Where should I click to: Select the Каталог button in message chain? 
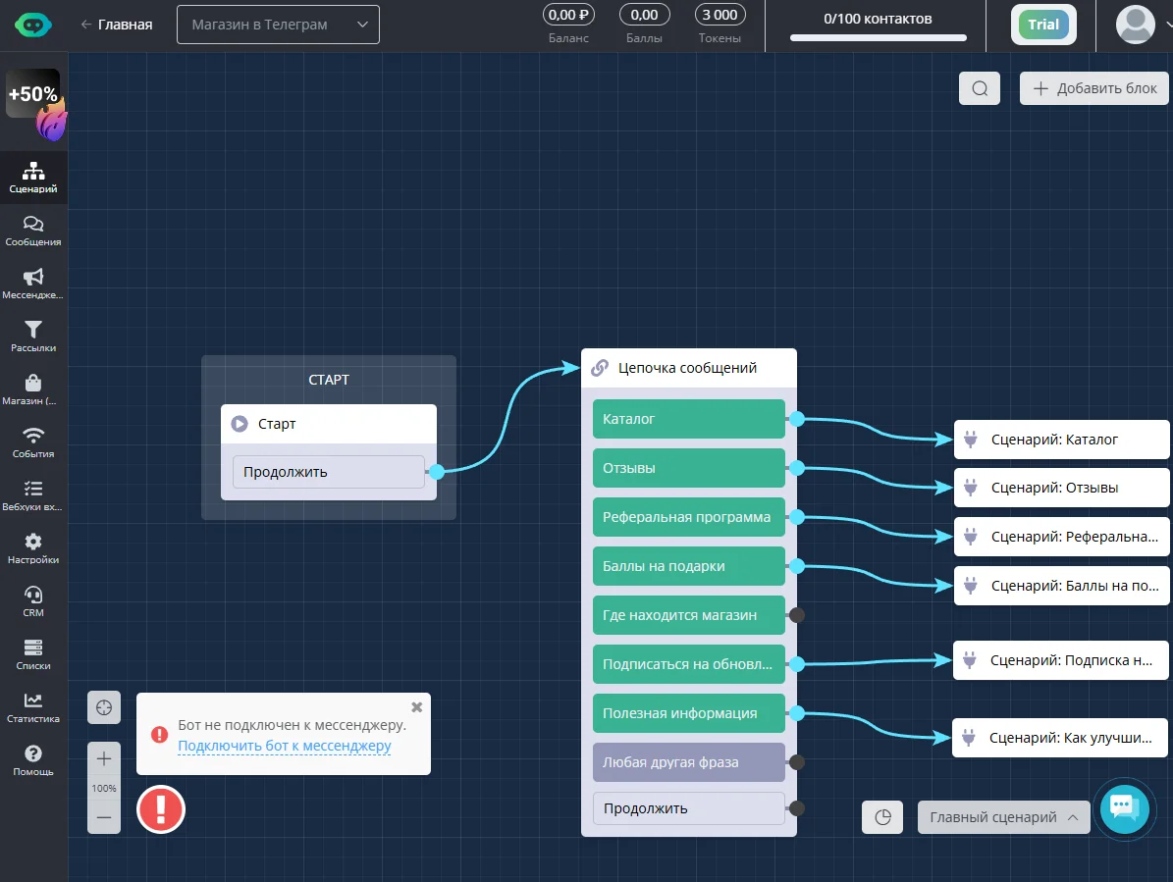point(689,419)
